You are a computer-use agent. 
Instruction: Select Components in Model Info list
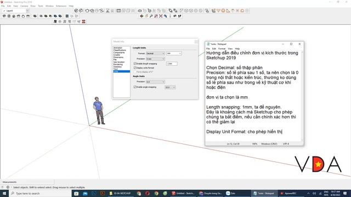(x=119, y=53)
